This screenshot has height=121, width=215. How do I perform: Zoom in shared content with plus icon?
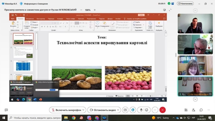(x=95, y=10)
